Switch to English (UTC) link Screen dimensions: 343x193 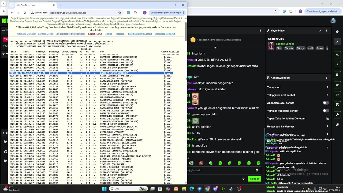tap(95, 34)
